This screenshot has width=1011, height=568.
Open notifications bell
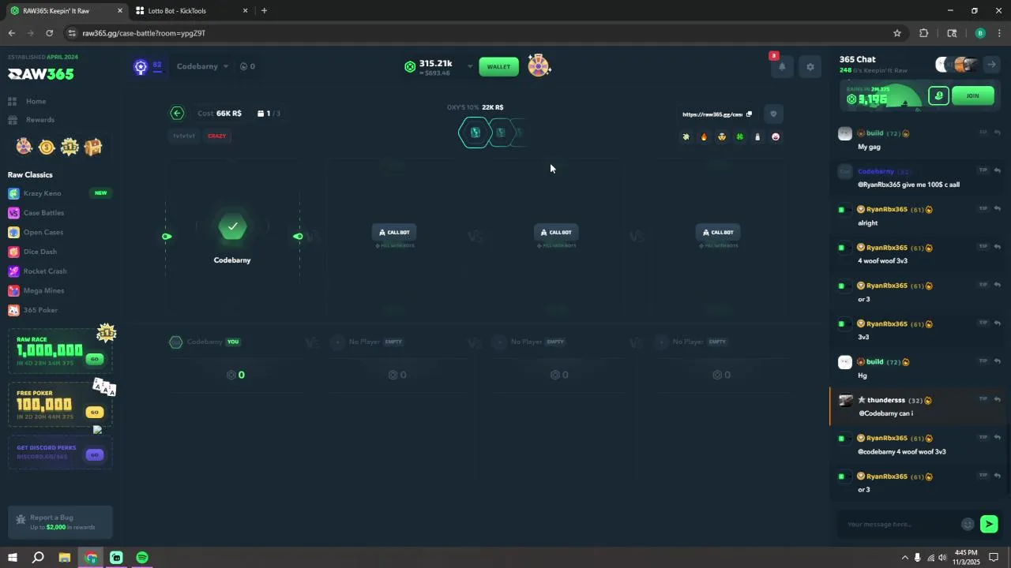click(x=782, y=67)
